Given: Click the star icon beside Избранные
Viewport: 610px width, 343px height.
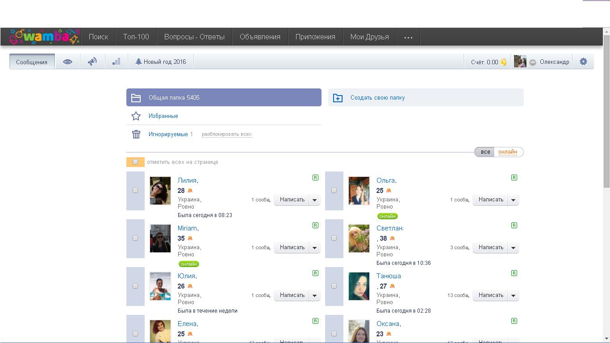Looking at the screenshot, I should pyautogui.click(x=136, y=116).
